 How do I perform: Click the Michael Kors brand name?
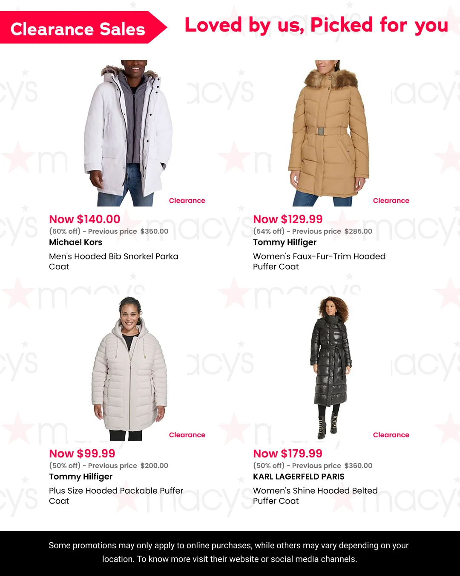[x=76, y=242]
